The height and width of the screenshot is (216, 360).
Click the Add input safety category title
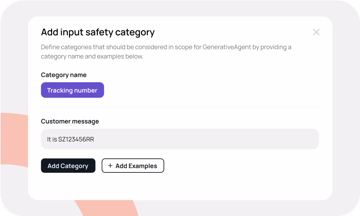(97, 32)
